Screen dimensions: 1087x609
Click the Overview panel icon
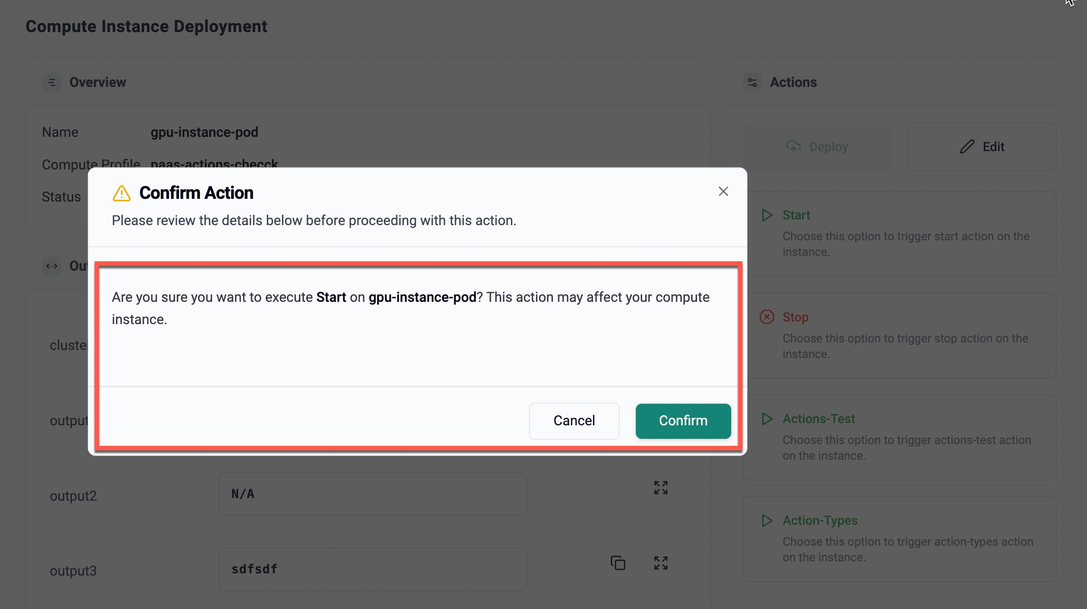pos(52,82)
